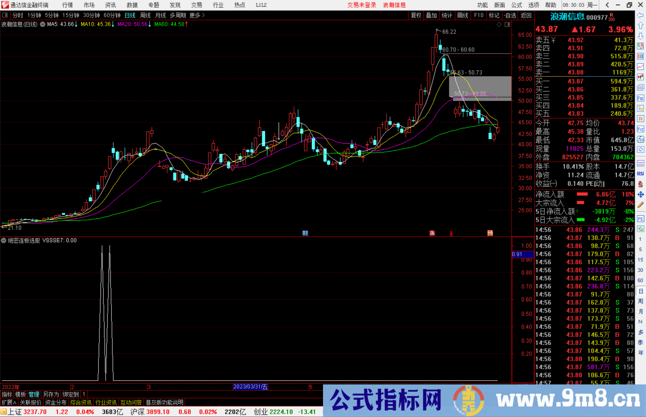Collapse the 绝密连板选股 indicator panel
The height and width of the screenshot is (417, 646).
point(4,240)
